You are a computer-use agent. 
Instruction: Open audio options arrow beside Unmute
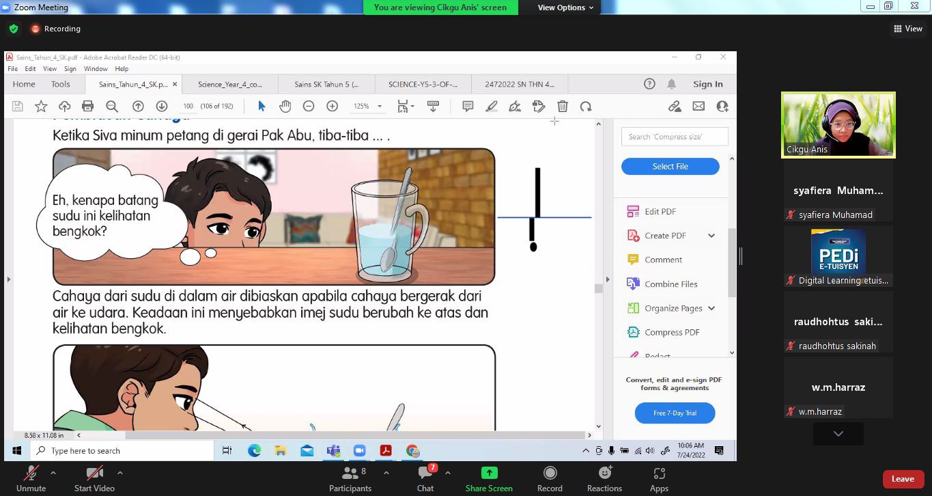[x=53, y=473]
